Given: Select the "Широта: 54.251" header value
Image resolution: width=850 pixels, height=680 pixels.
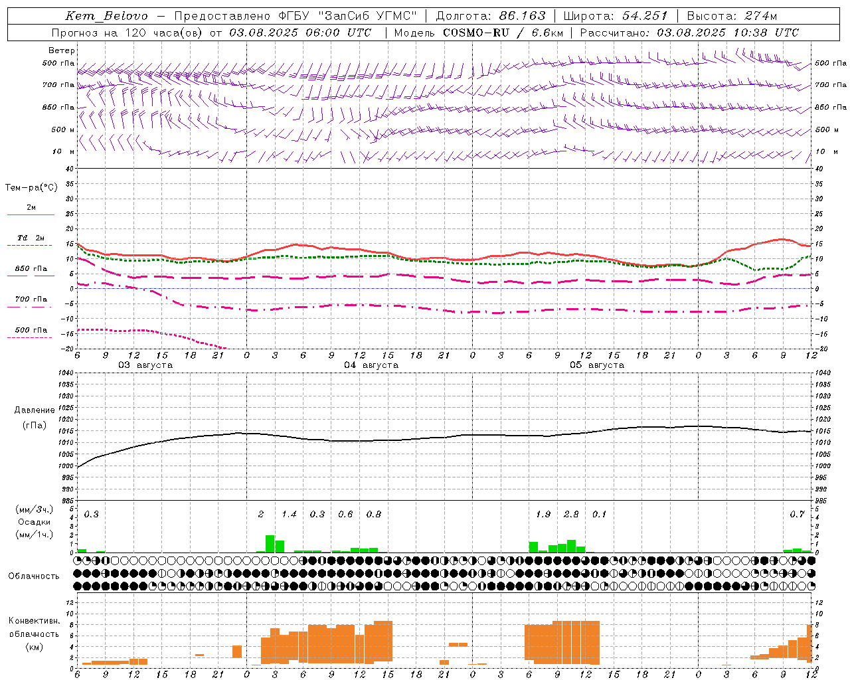Looking at the screenshot, I should pos(615,16).
